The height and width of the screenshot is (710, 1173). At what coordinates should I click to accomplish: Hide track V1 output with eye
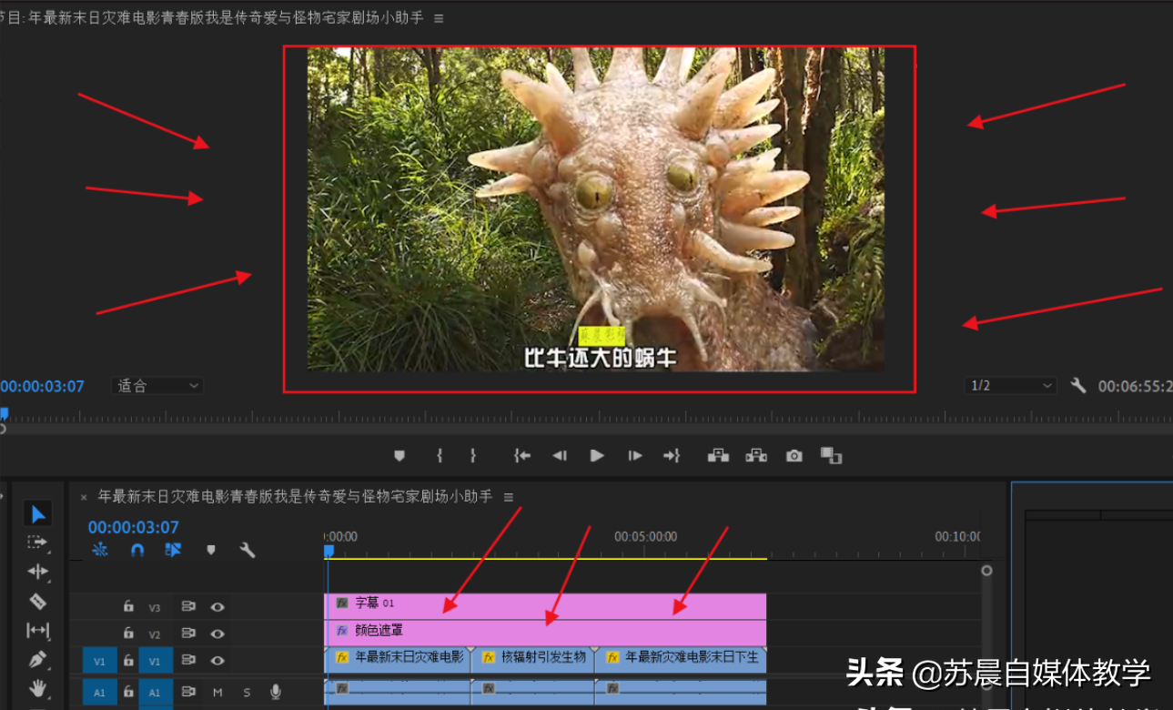217,660
